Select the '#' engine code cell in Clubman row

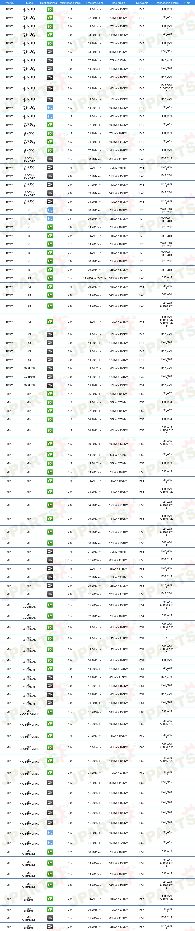point(167,638)
